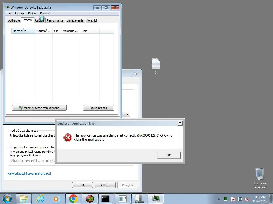Screen dimensions: 273x204
Task: Open the dropdown in properties dialog
Action: pos(127,114)
